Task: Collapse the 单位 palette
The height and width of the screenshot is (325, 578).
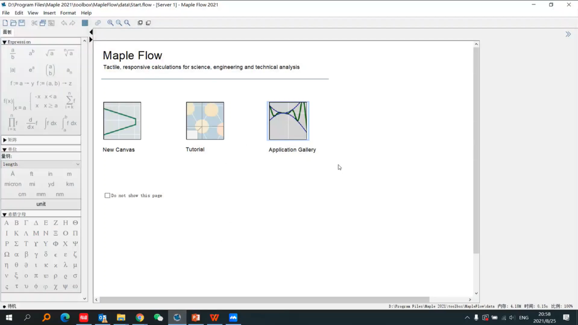Action: pos(4,150)
